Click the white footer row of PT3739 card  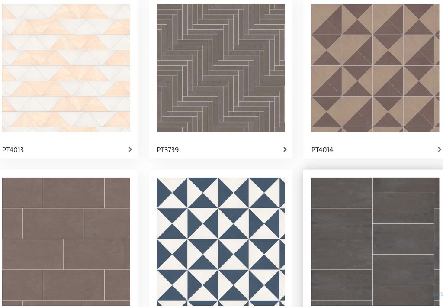point(221,149)
